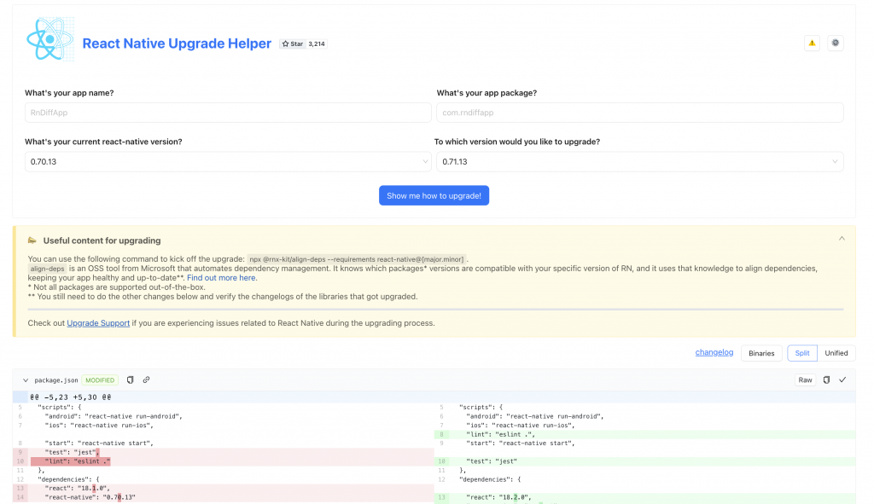Open the settings gear icon
Screen dimensions: 874x504
tap(835, 43)
